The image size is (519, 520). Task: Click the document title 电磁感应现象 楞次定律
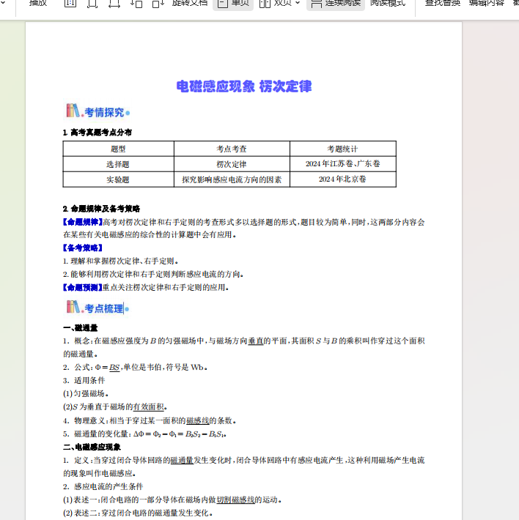tap(244, 86)
